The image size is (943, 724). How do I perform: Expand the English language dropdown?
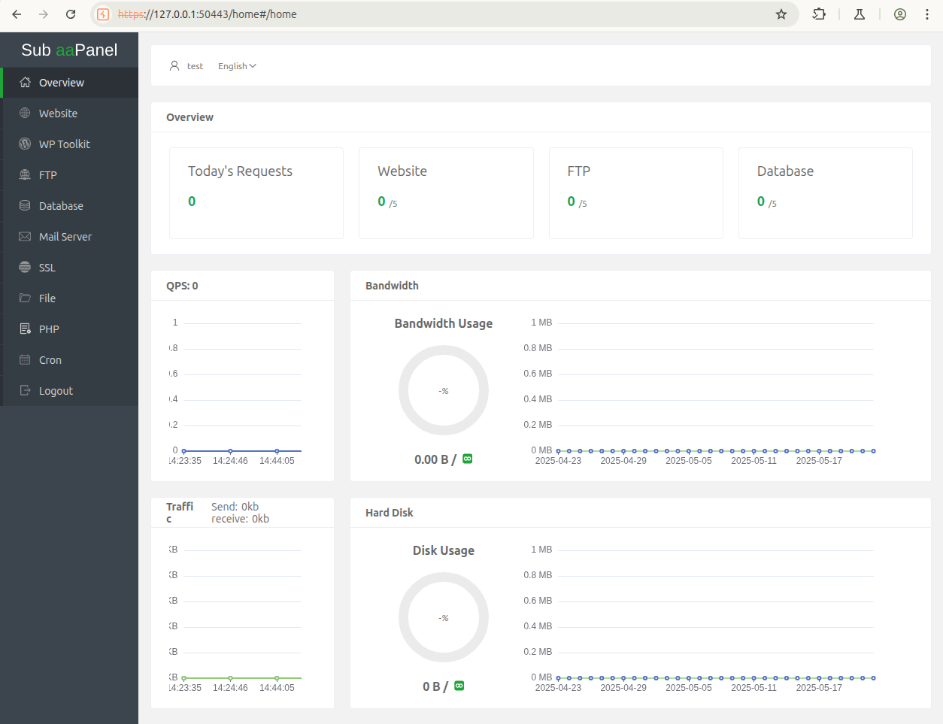[x=237, y=66]
